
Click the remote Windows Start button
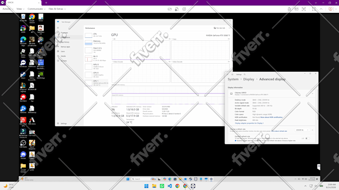[x=128, y=179]
